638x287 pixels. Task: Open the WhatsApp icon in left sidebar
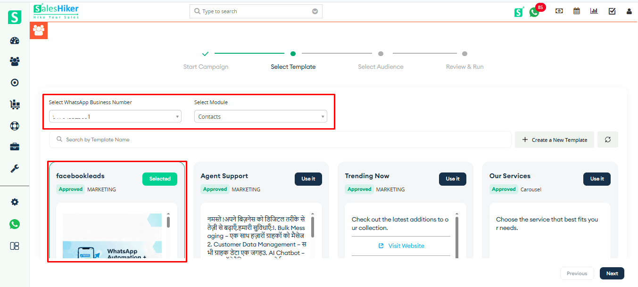14,224
